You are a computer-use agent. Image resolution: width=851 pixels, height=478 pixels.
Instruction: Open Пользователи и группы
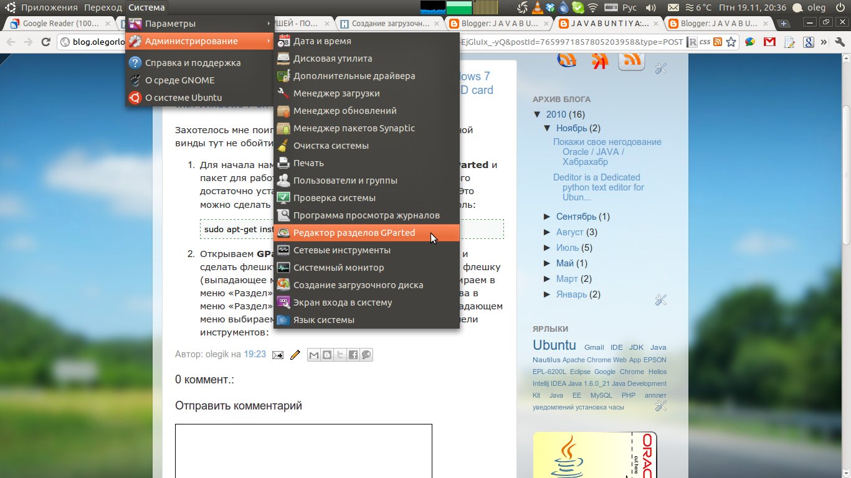point(366,180)
